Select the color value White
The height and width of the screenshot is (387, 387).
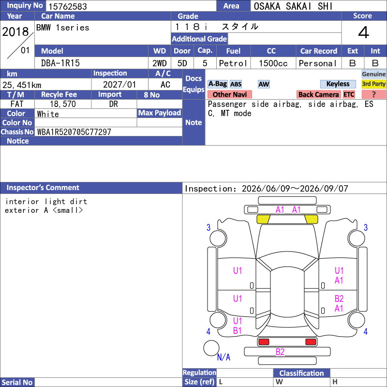click(x=48, y=114)
